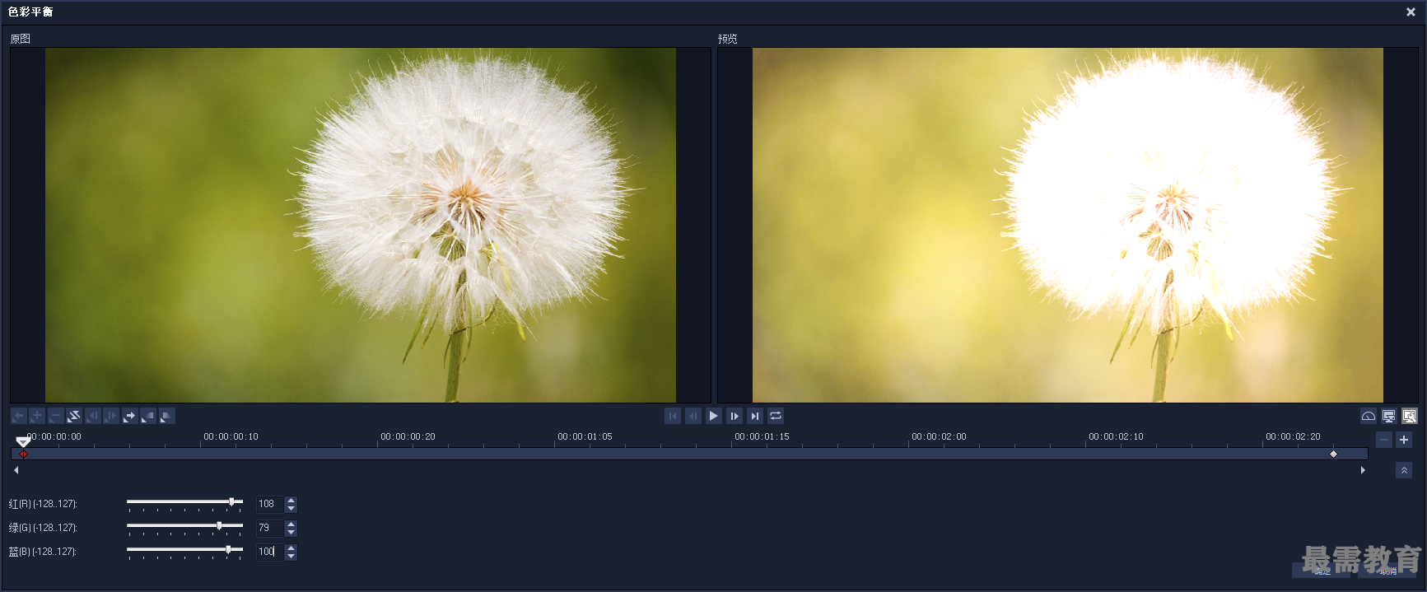Close the 色彩平衡 dialog
Viewport: 1427px width, 592px height.
tap(1411, 12)
